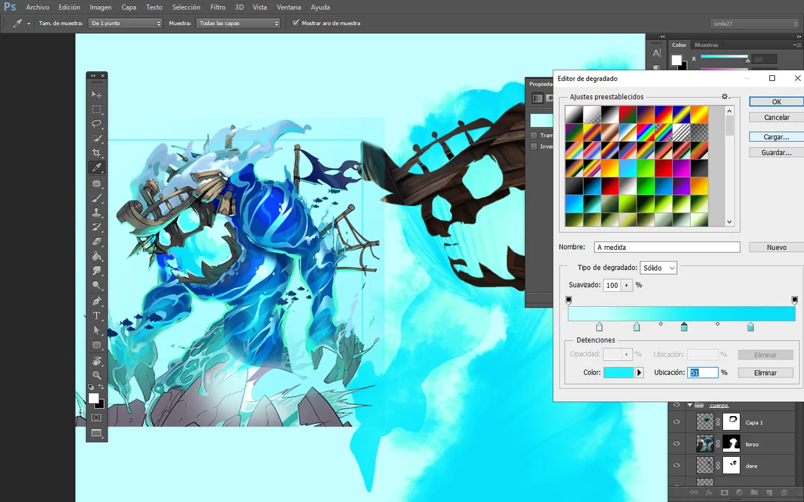Collapse the cuerpo group triangle

690,405
